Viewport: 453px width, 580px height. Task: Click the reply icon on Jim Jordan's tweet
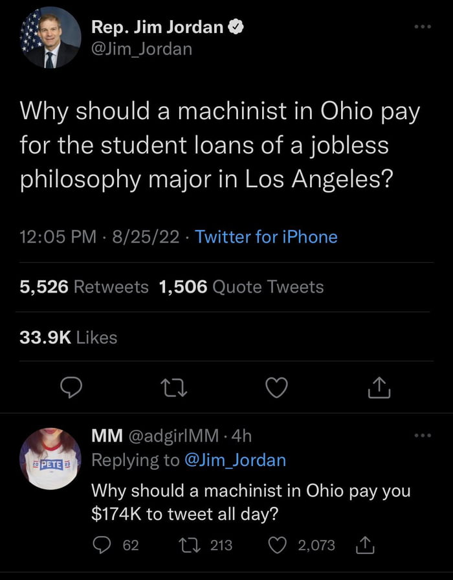[x=71, y=386]
